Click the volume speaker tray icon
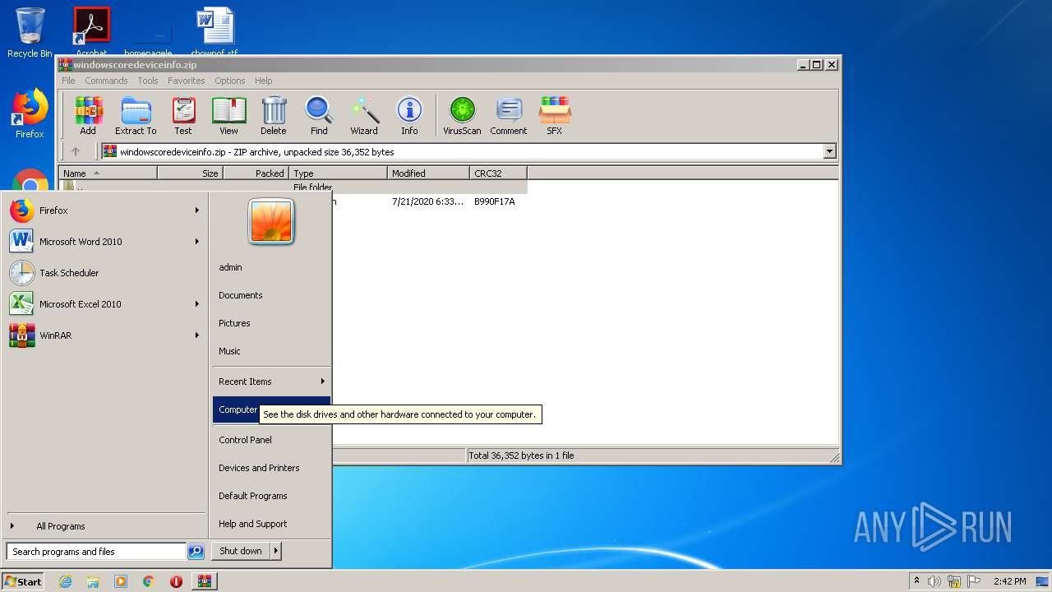1052x592 pixels. pos(934,581)
